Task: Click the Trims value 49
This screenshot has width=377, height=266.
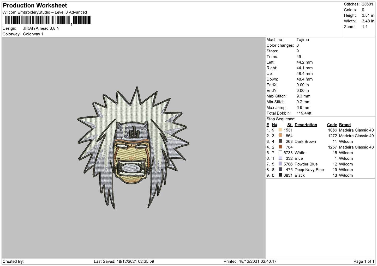Action: [x=299, y=57]
